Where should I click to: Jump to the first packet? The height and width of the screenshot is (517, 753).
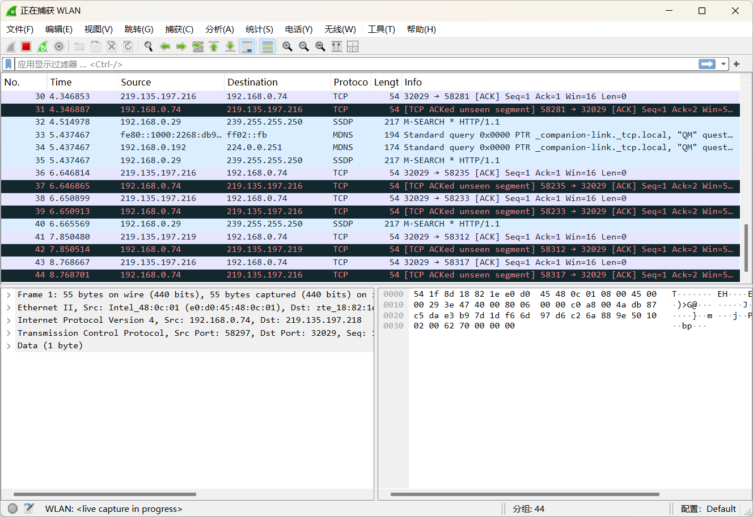pos(214,46)
